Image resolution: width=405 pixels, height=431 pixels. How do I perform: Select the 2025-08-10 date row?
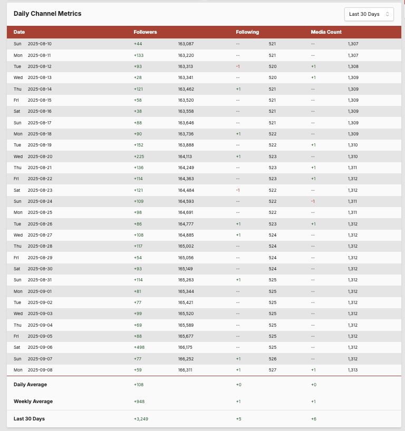(x=40, y=44)
